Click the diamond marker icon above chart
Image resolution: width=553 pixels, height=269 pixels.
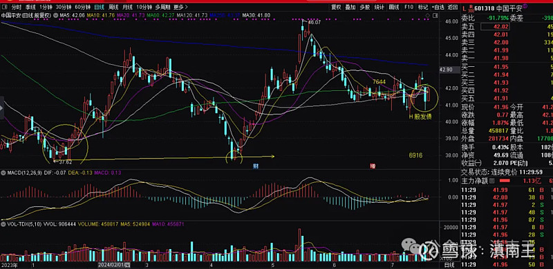coord(428,15)
